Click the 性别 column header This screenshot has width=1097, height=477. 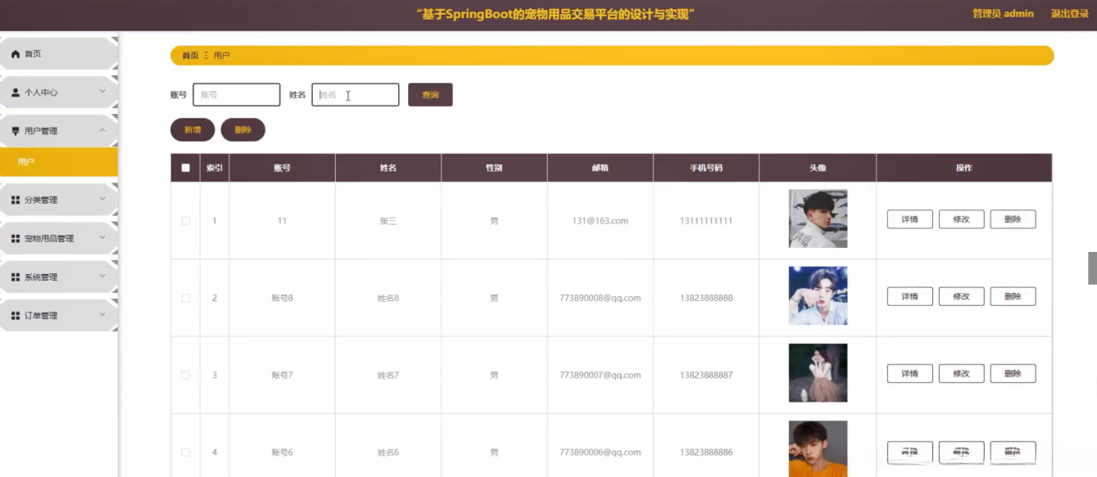pos(494,168)
